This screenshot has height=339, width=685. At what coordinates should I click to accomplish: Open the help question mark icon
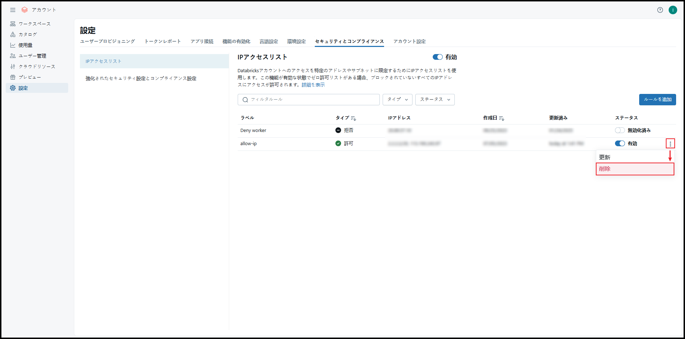[x=660, y=10]
